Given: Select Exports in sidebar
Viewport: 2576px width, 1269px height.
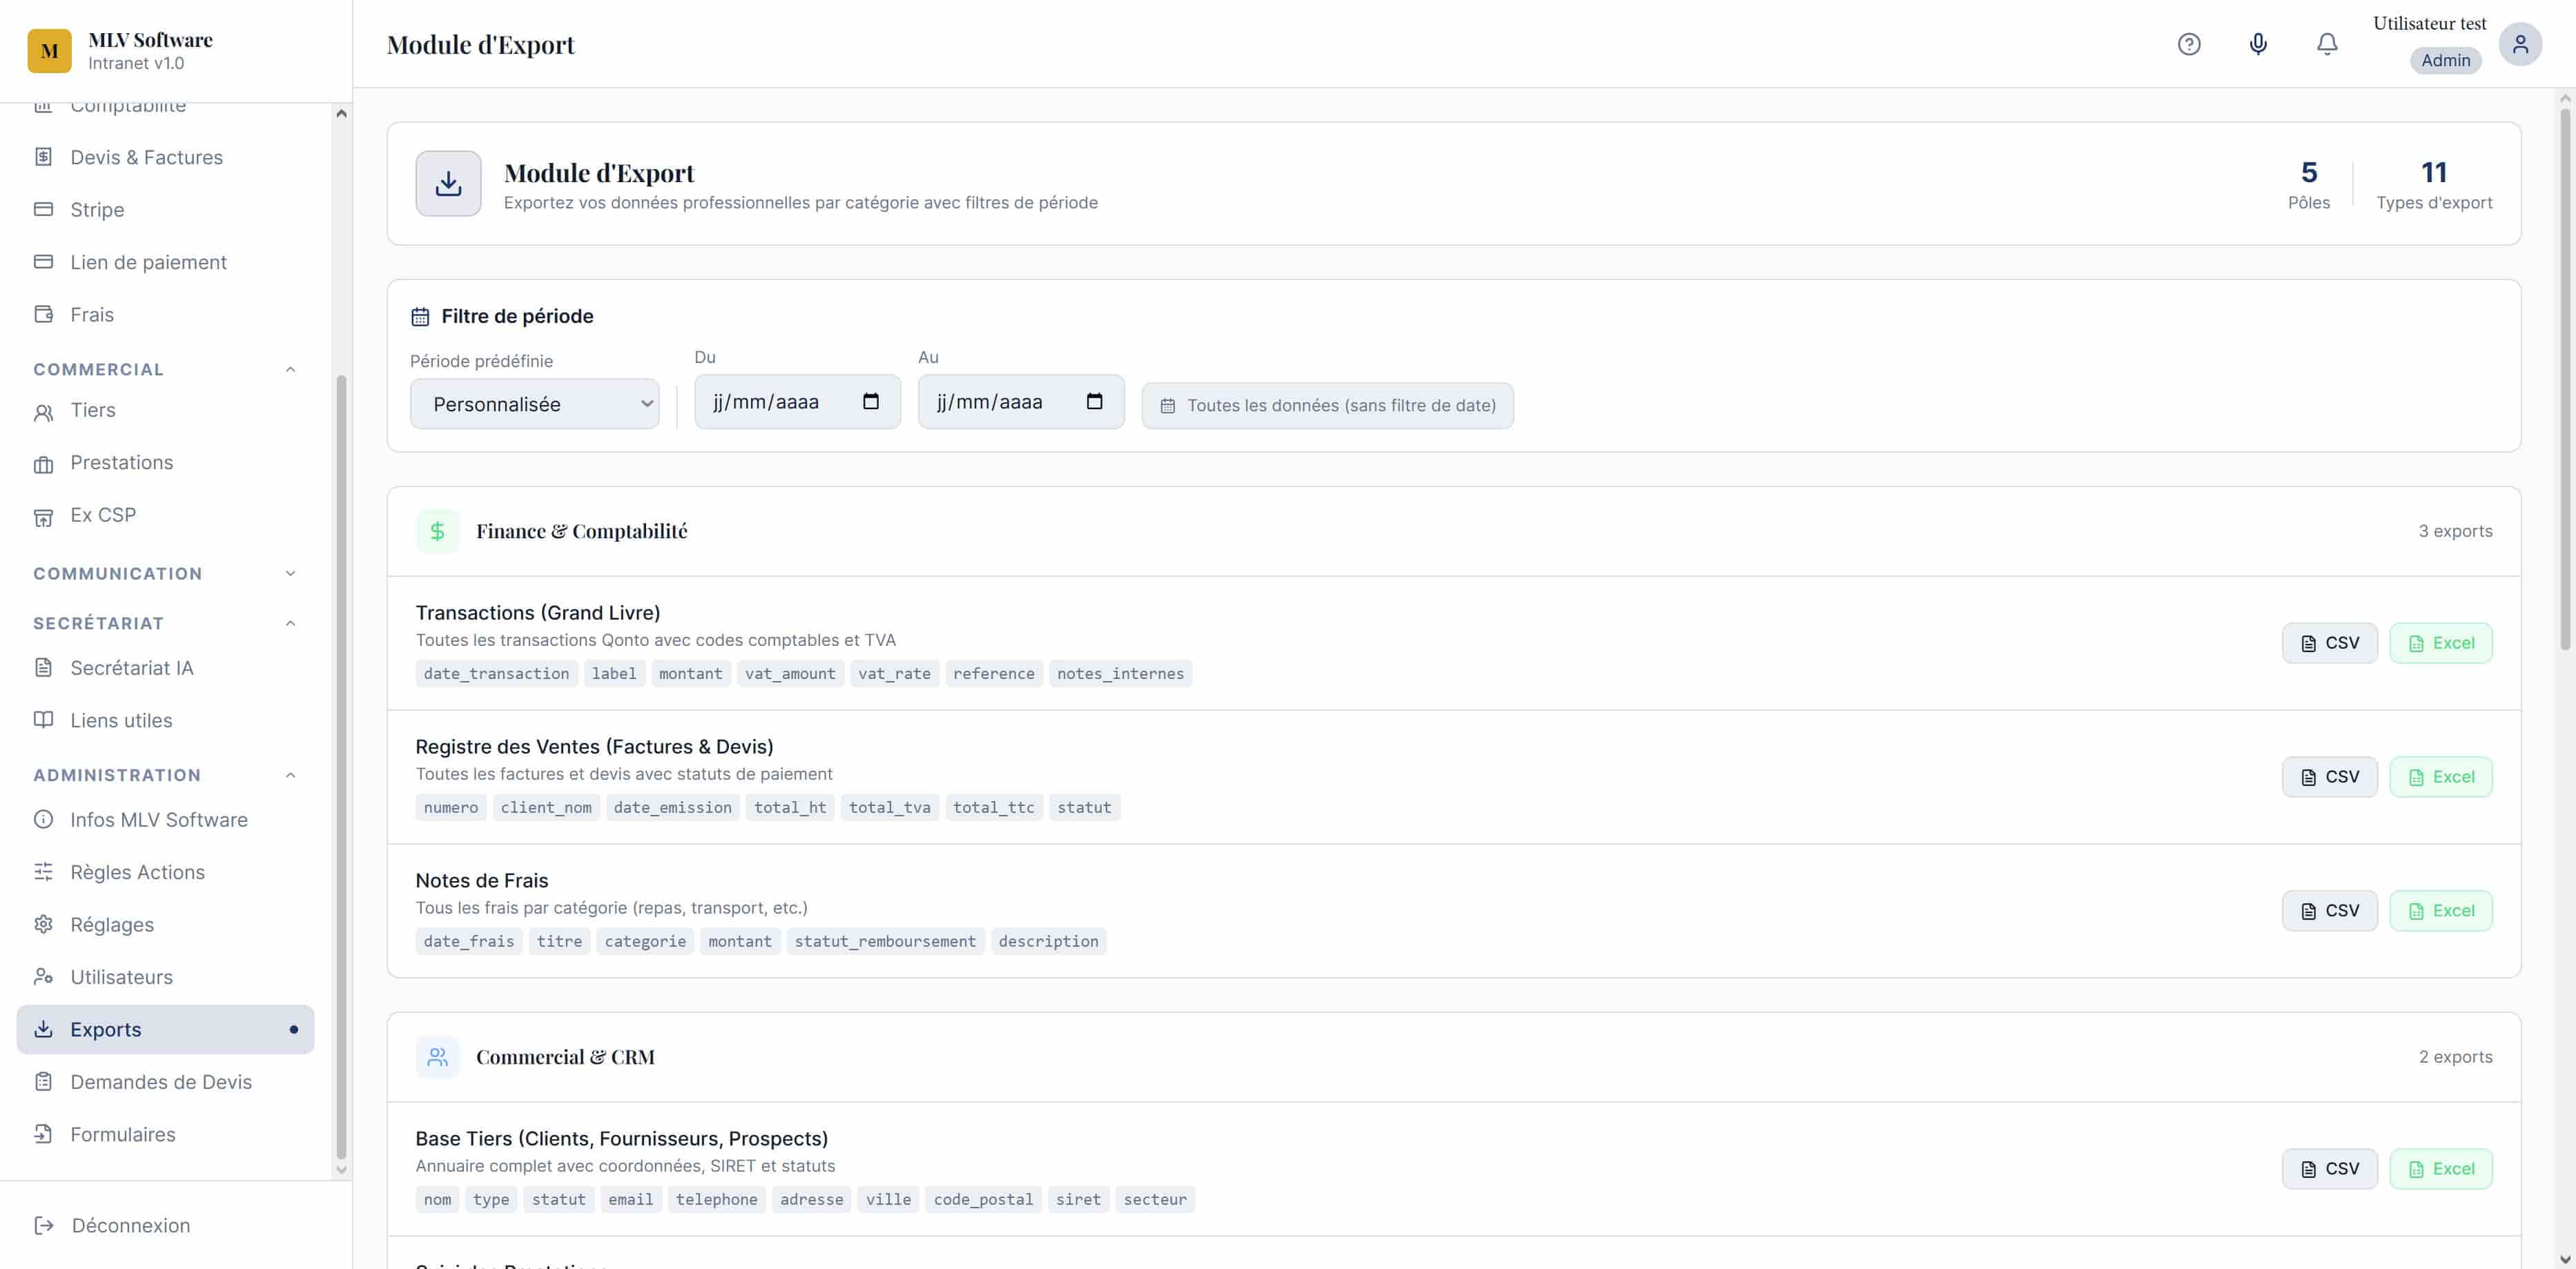Looking at the screenshot, I should click(x=166, y=1029).
